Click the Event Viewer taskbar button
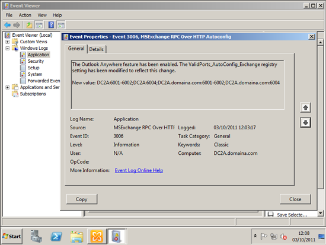Screen dimensions: 326x245 (x=116, y=236)
